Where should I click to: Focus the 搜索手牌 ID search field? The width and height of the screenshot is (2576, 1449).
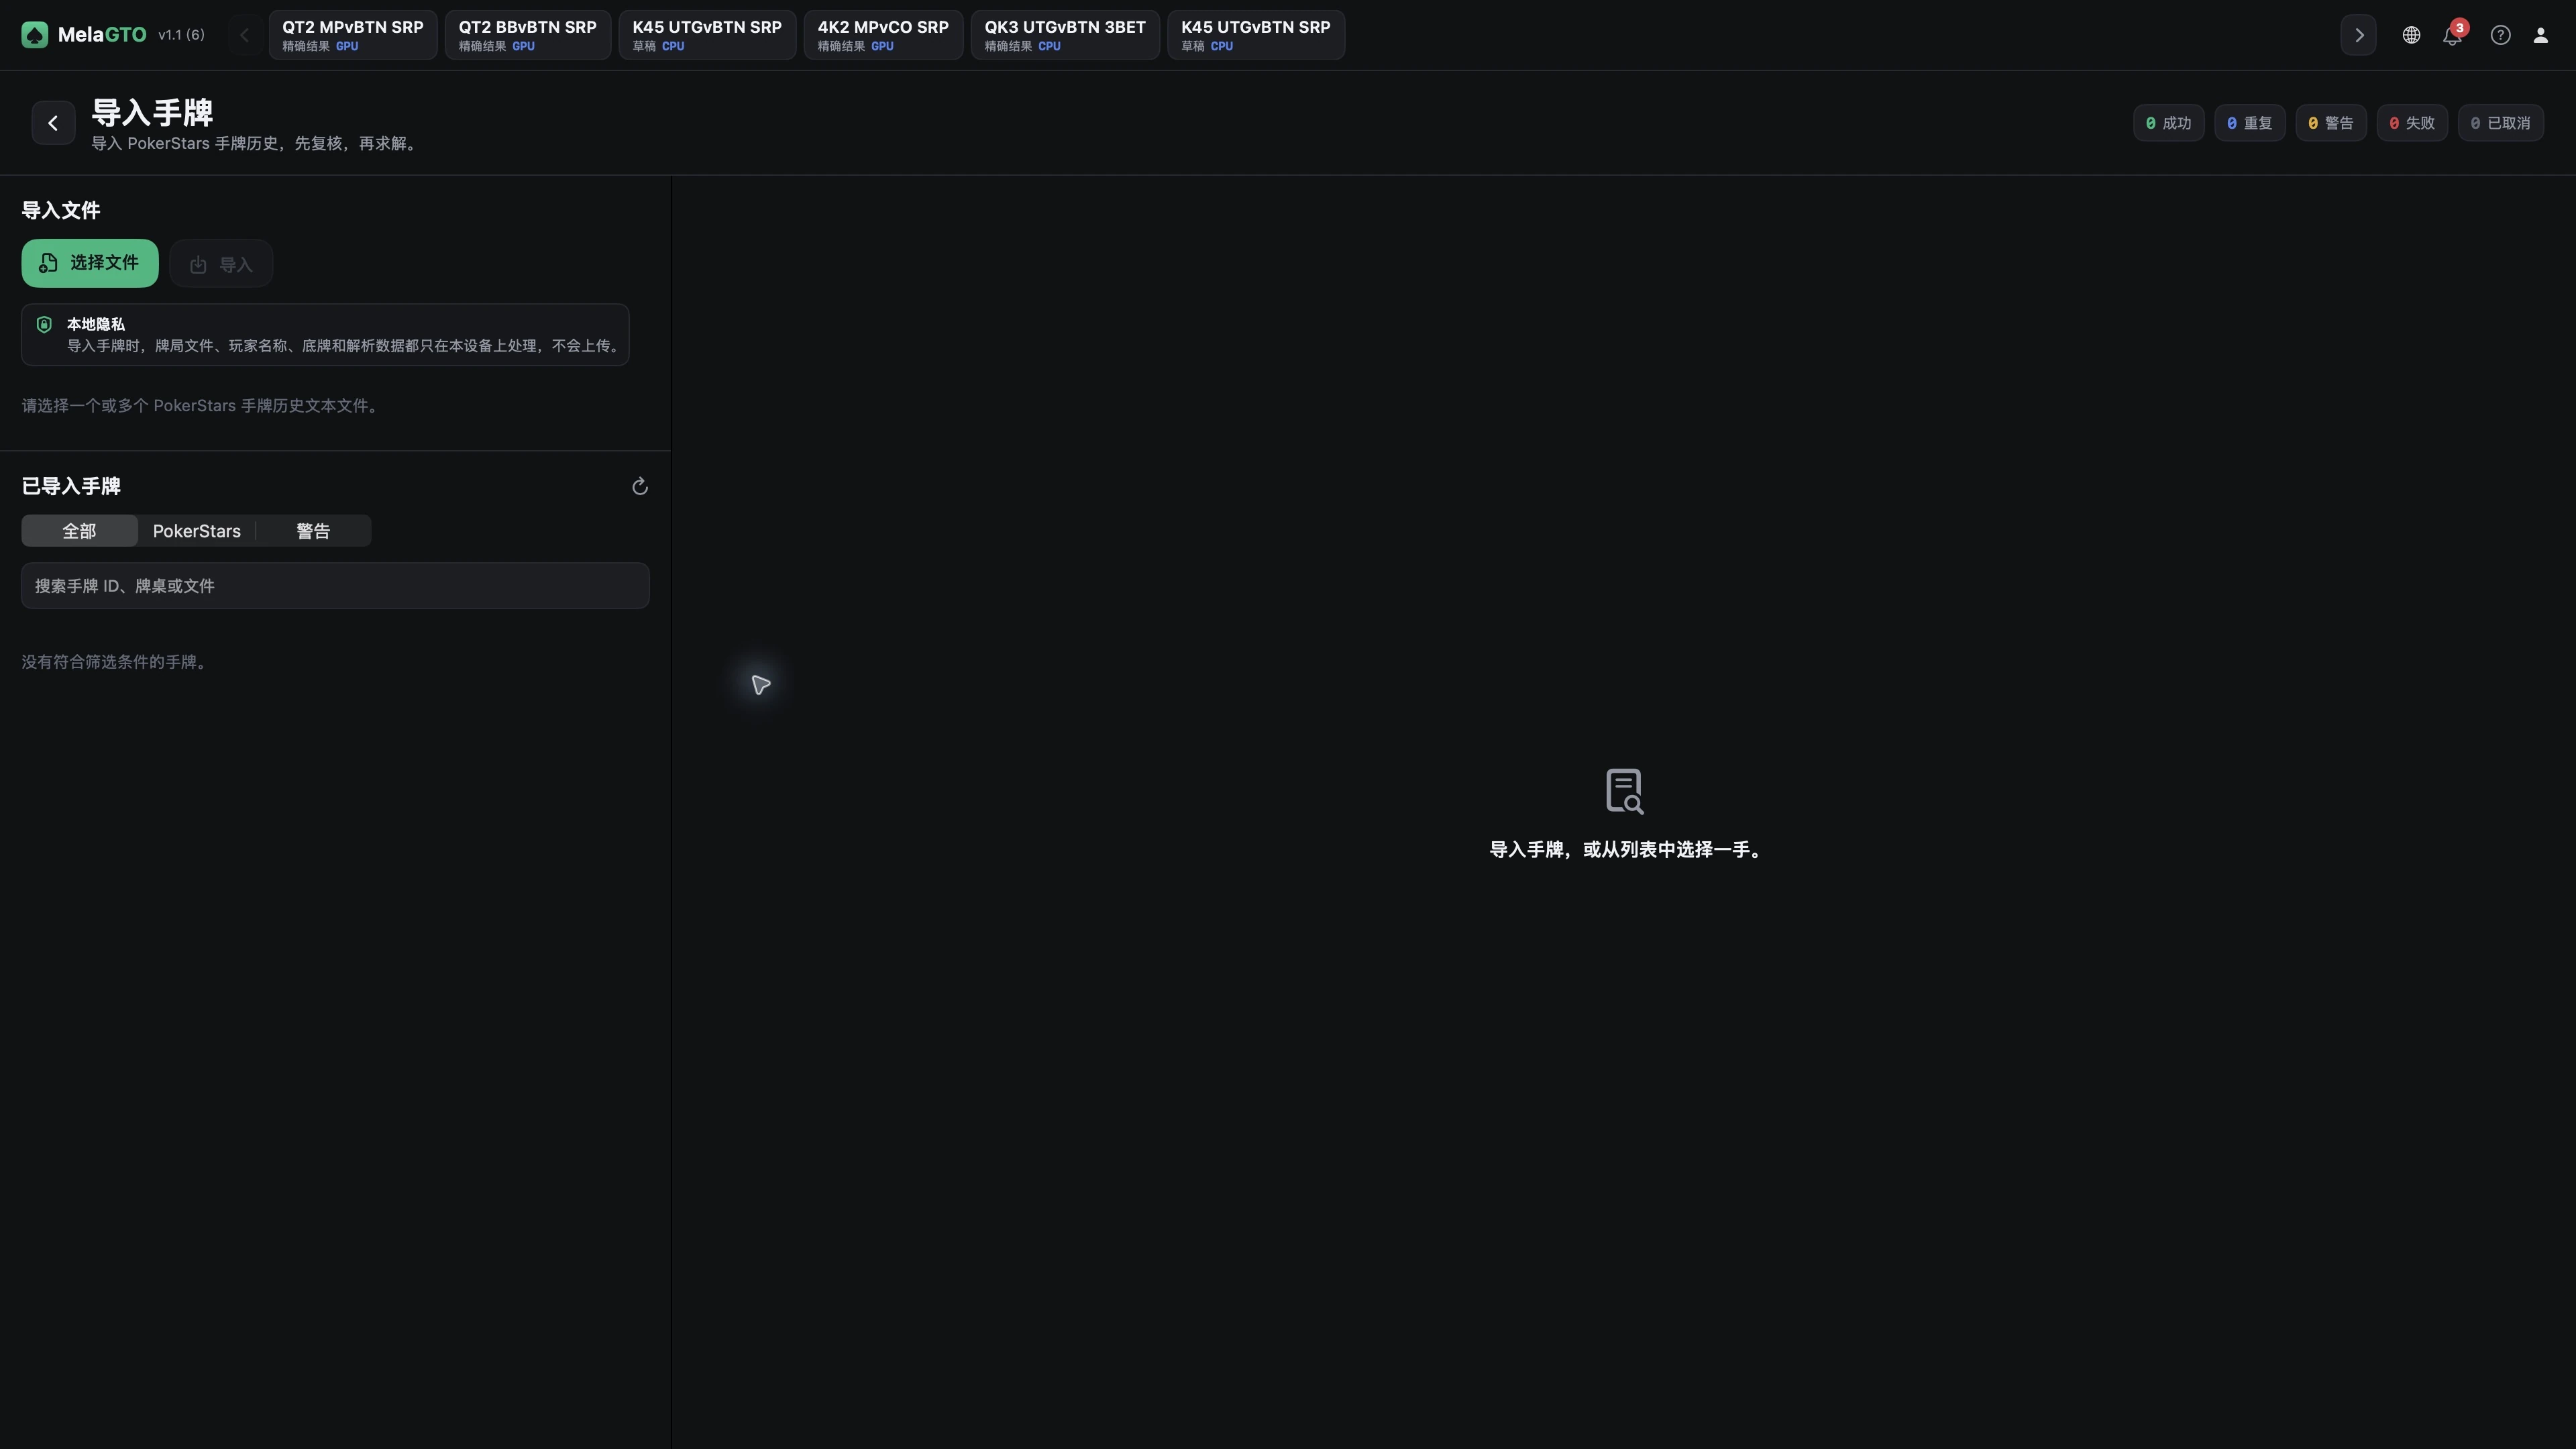pyautogui.click(x=335, y=586)
